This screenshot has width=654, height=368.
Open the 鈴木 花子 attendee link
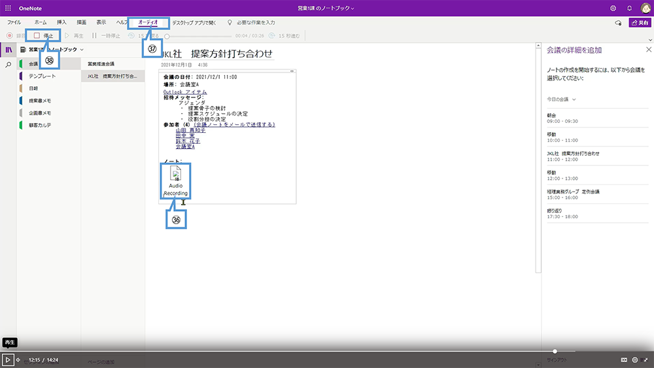point(188,141)
